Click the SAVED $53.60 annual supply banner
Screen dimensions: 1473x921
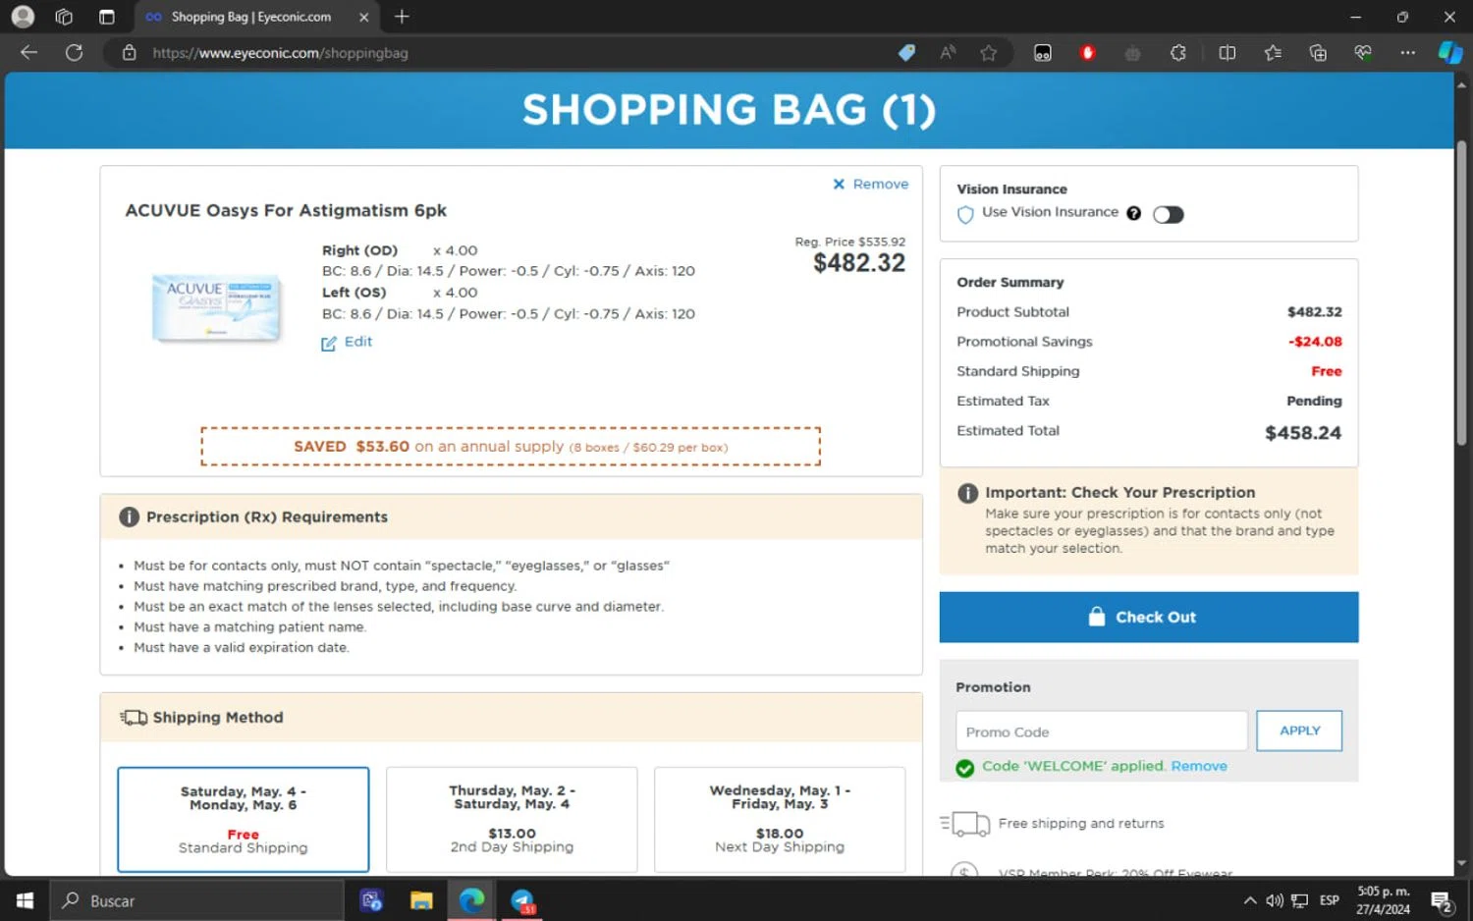(511, 447)
